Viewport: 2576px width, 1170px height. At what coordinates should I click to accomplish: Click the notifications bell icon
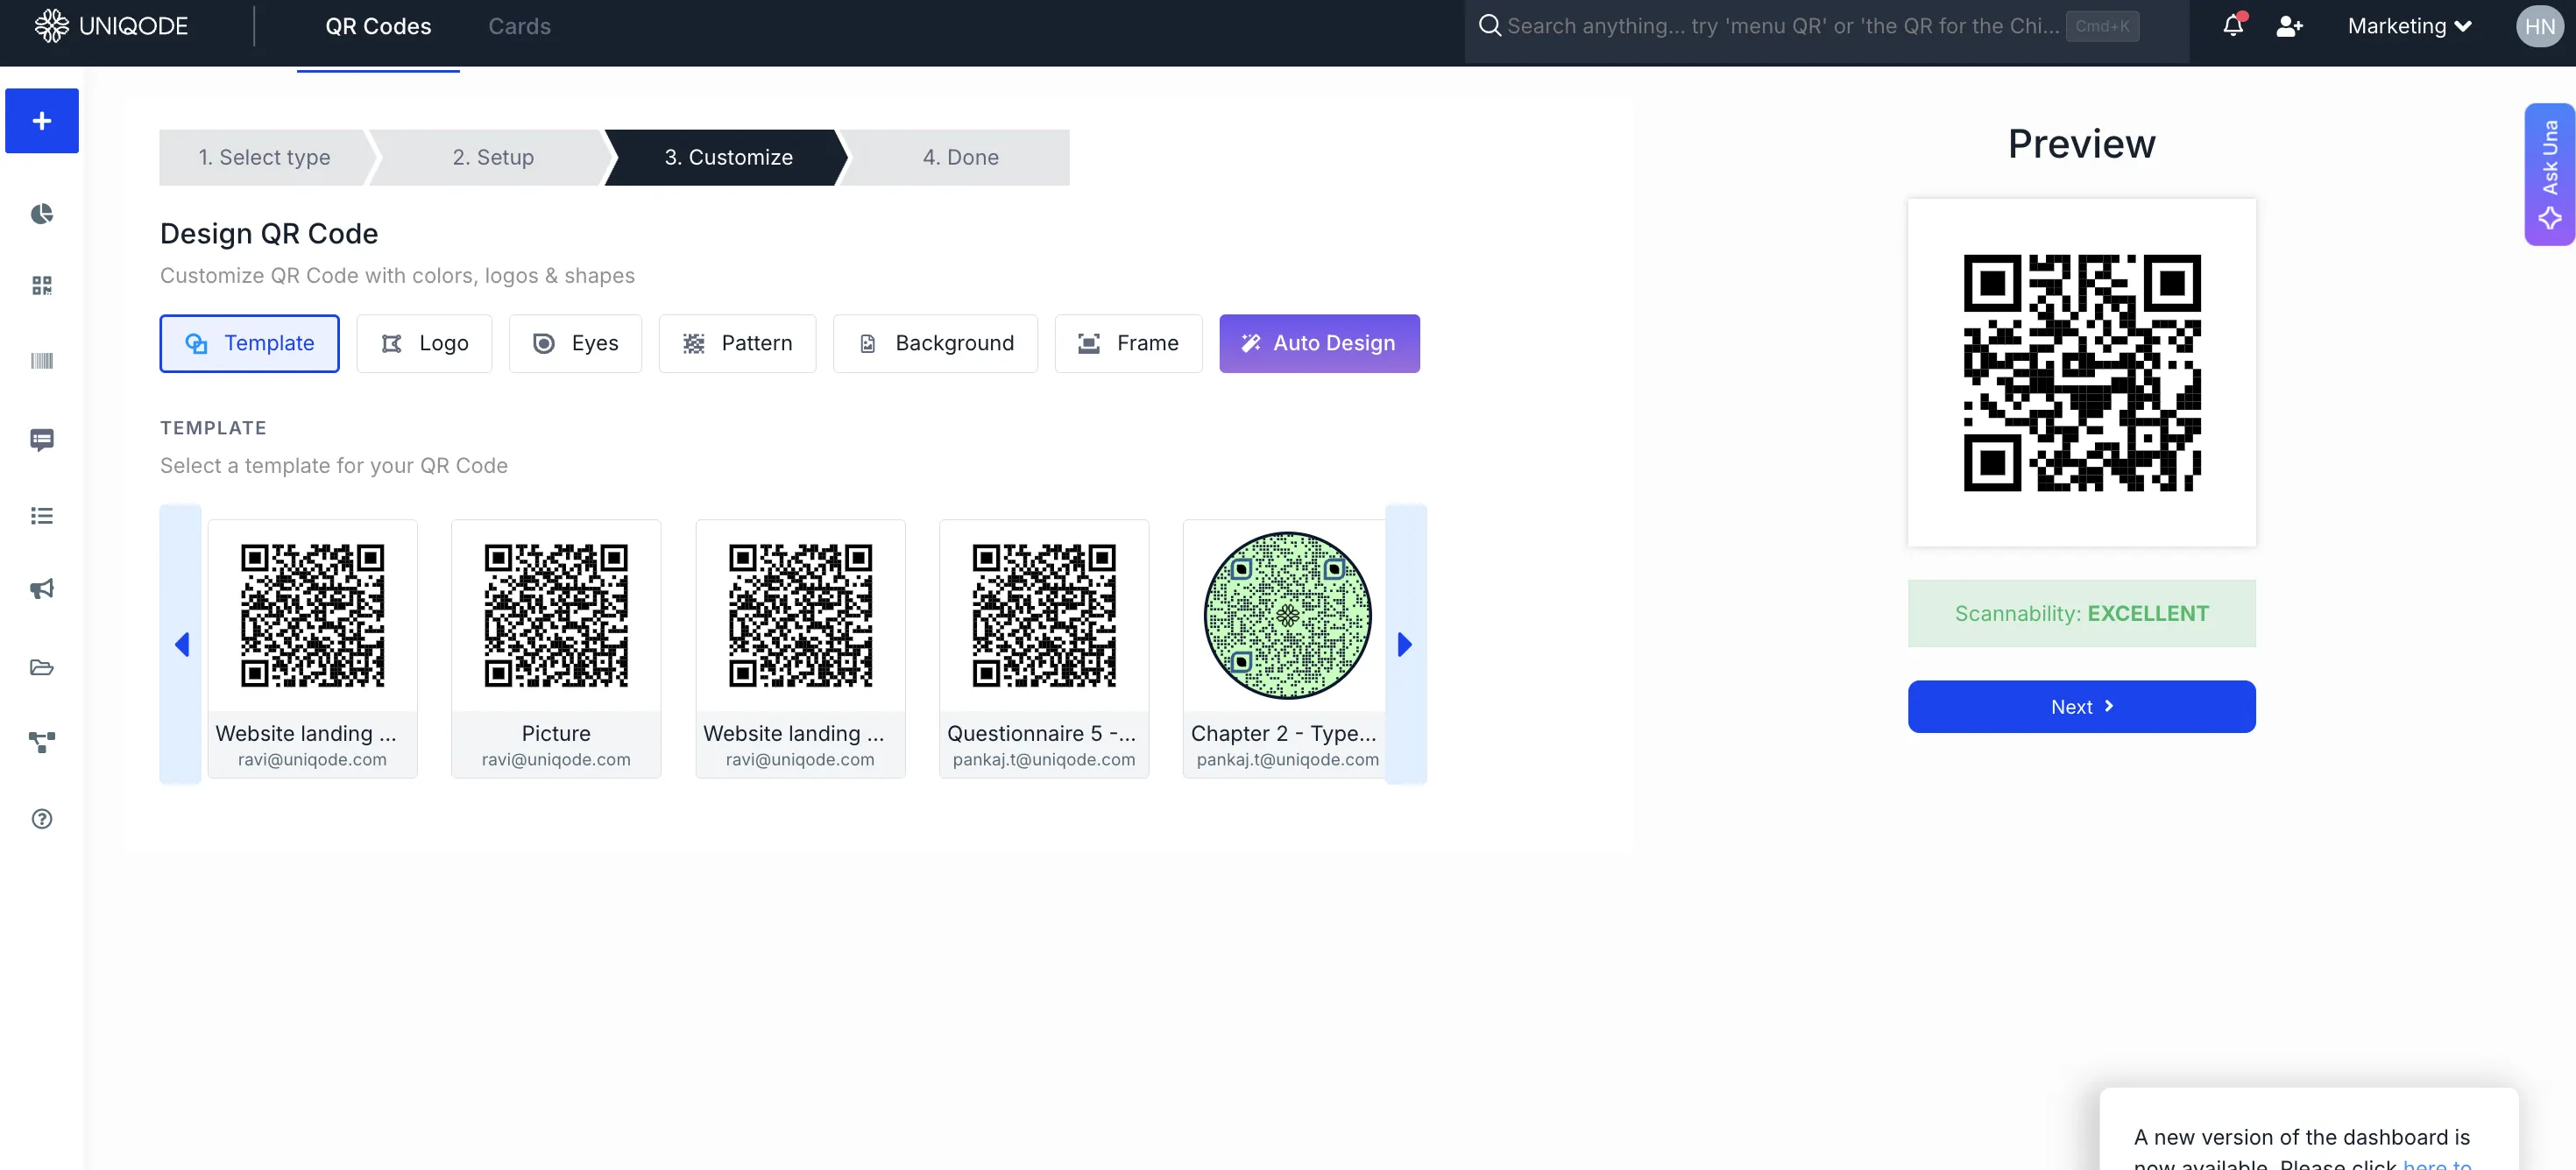point(2232,26)
